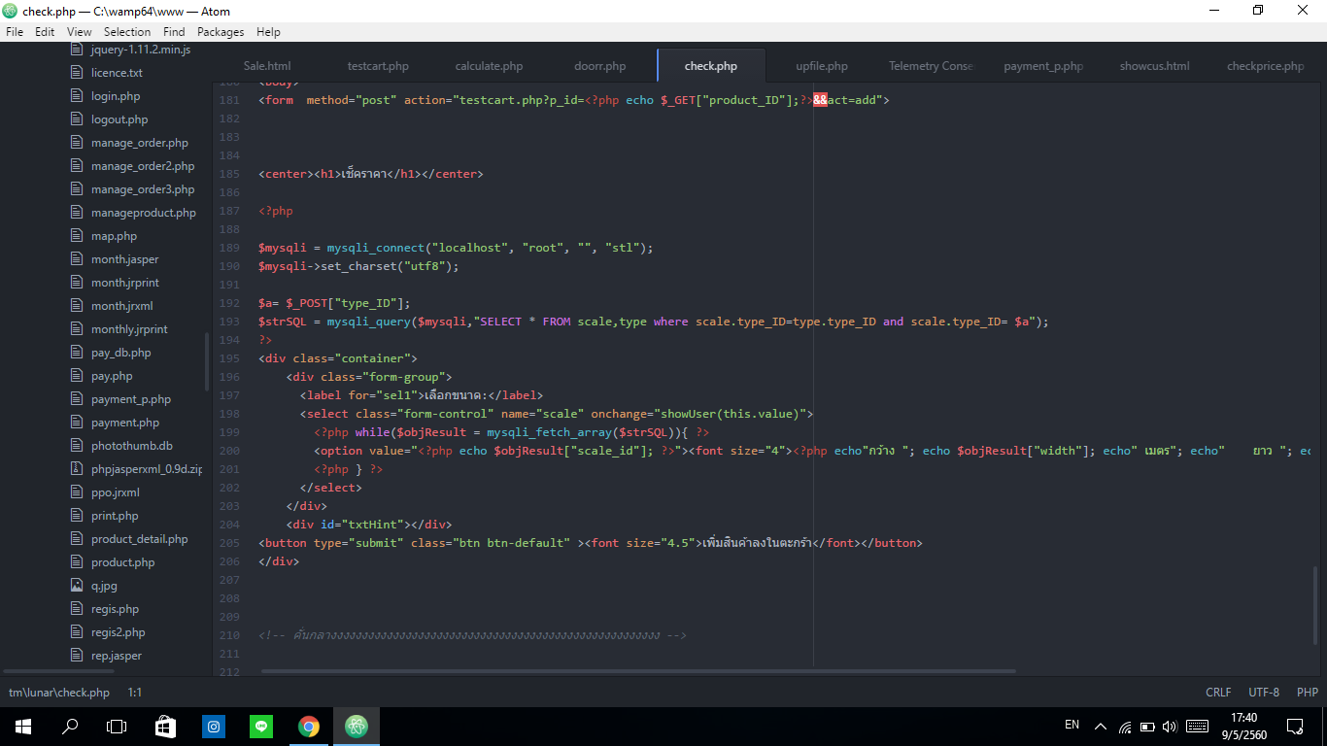Switch to the showcus.html tab

pos(1154,66)
